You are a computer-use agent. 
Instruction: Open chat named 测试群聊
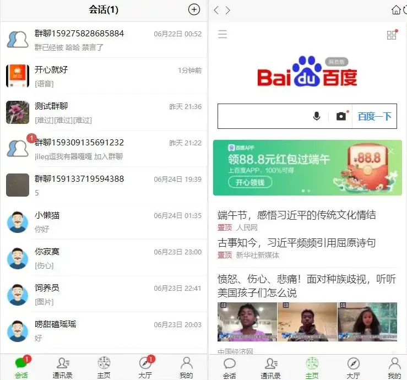click(104, 112)
